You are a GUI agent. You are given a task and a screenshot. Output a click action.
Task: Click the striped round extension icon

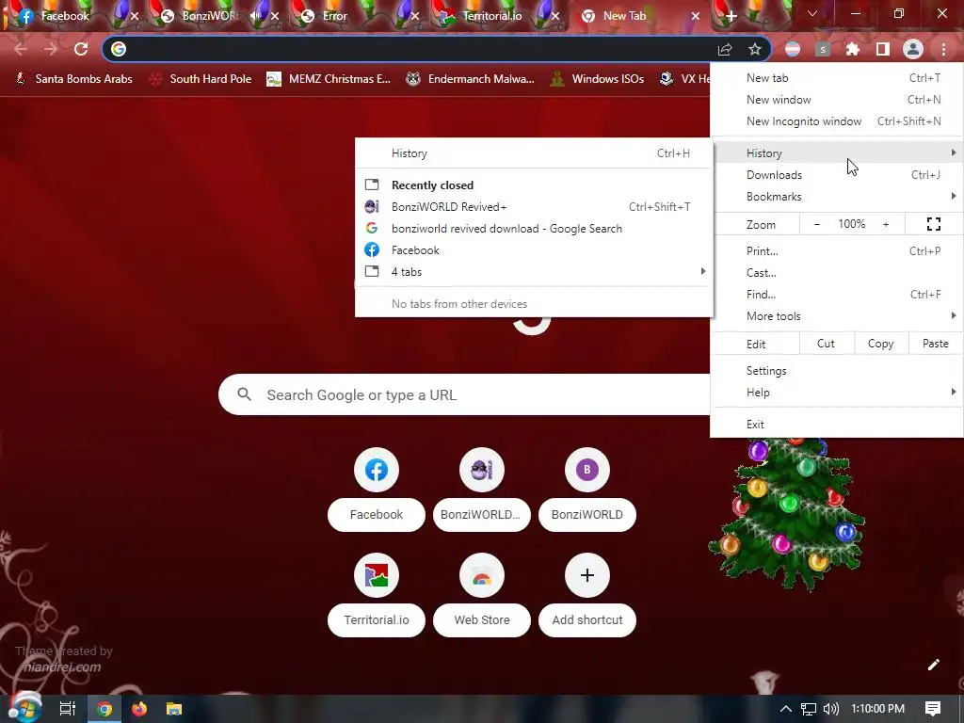(x=793, y=49)
